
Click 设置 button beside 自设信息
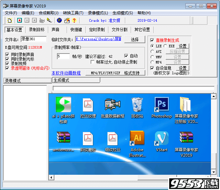(x=182, y=68)
